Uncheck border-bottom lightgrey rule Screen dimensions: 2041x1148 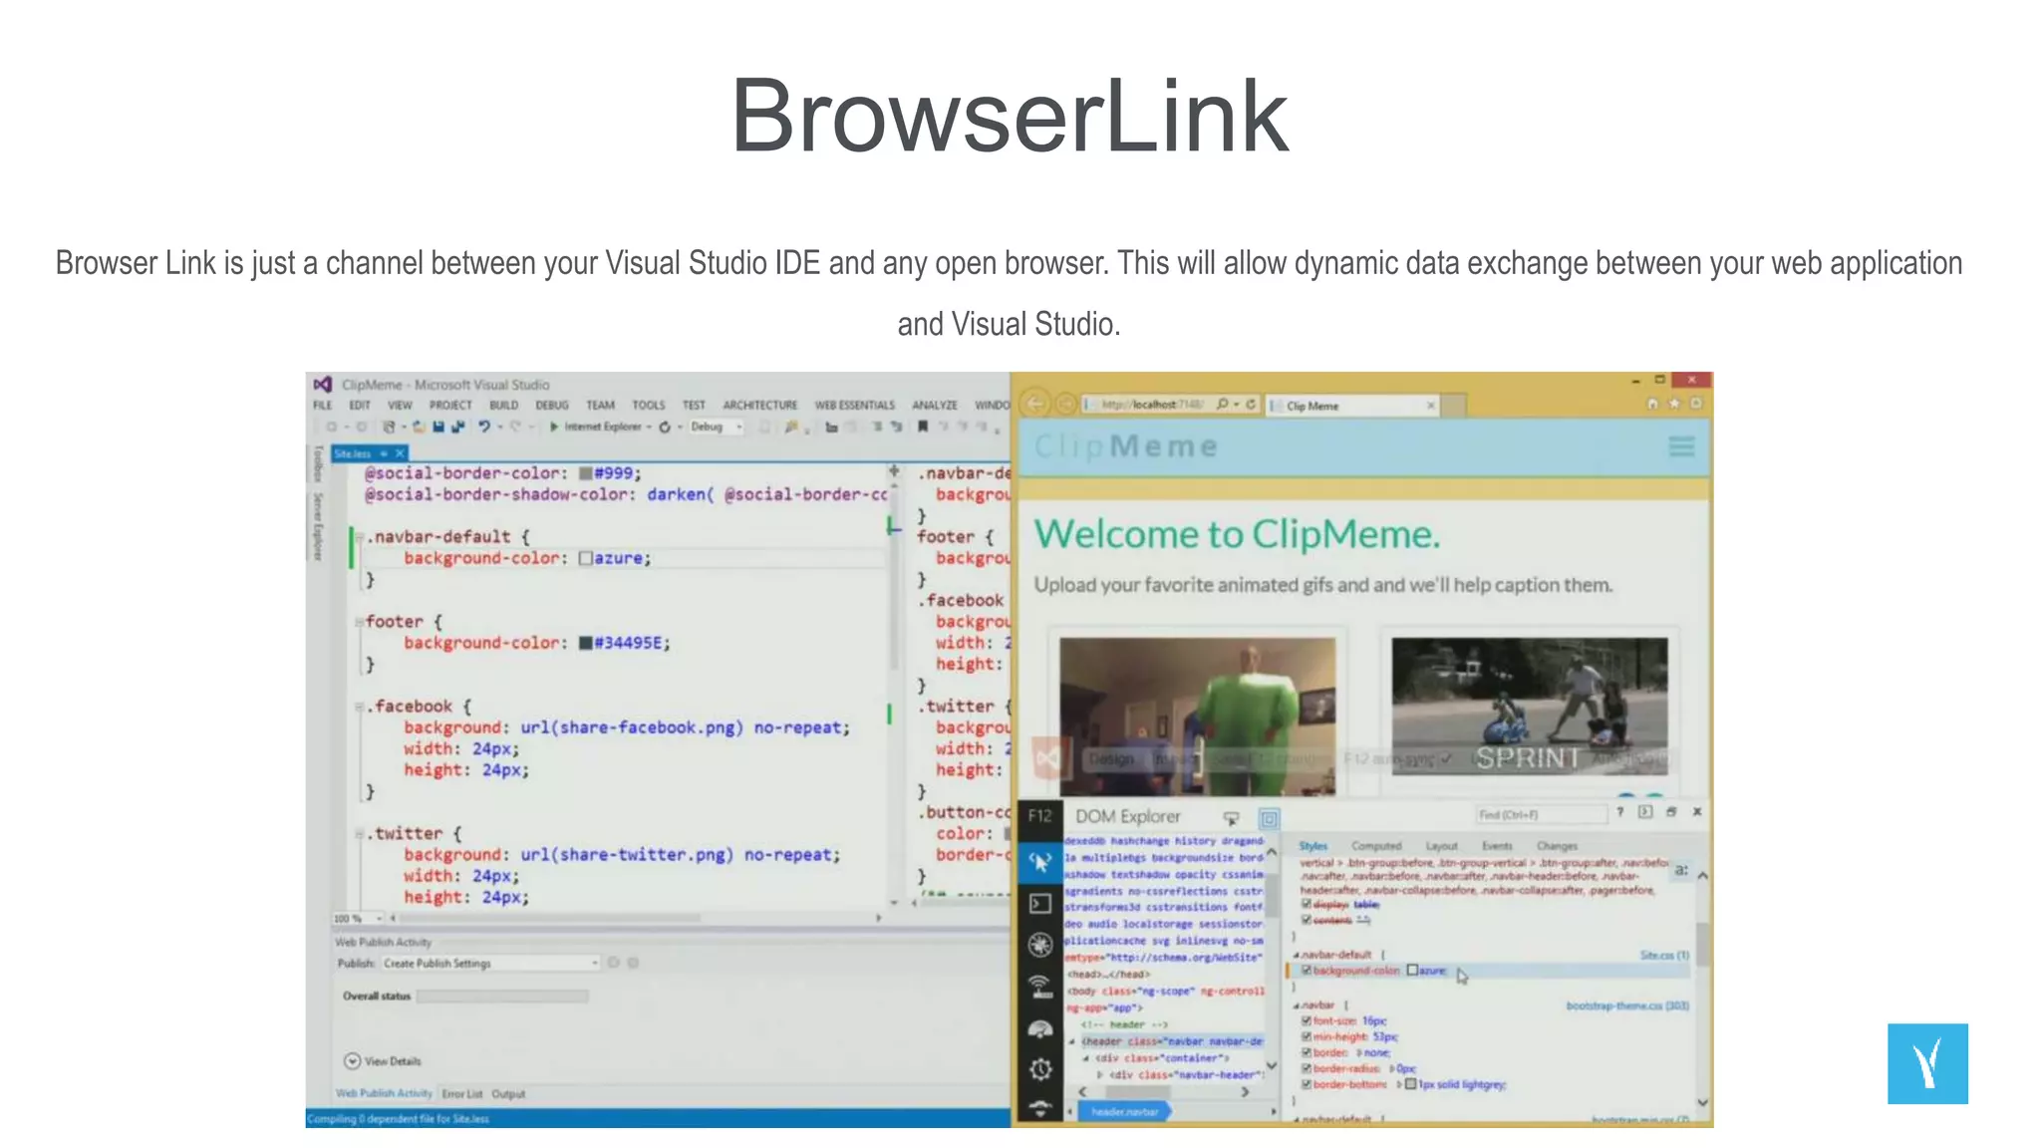[x=1307, y=1084]
